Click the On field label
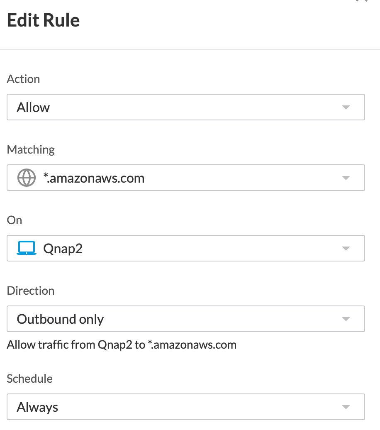This screenshot has width=380, height=430. (15, 220)
